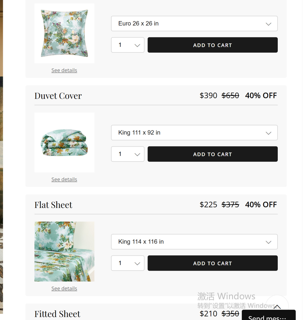Viewport: 303px width, 320px height.
Task: Change quantity for the Euro sham
Action: click(128, 45)
